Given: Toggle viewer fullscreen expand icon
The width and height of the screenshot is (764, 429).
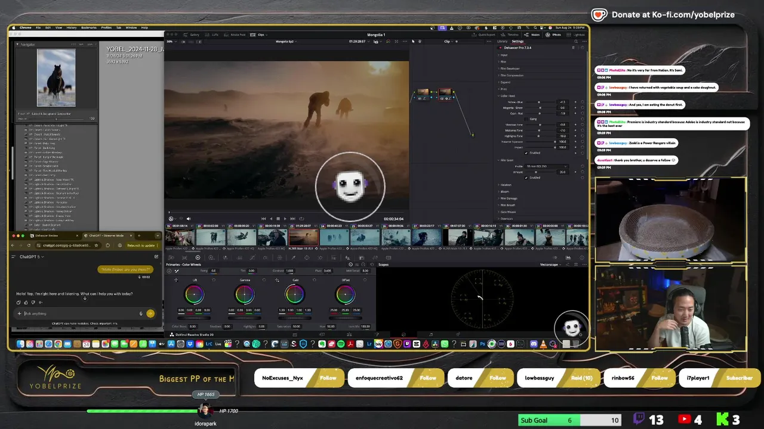Looking at the screenshot, I should coord(396,41).
